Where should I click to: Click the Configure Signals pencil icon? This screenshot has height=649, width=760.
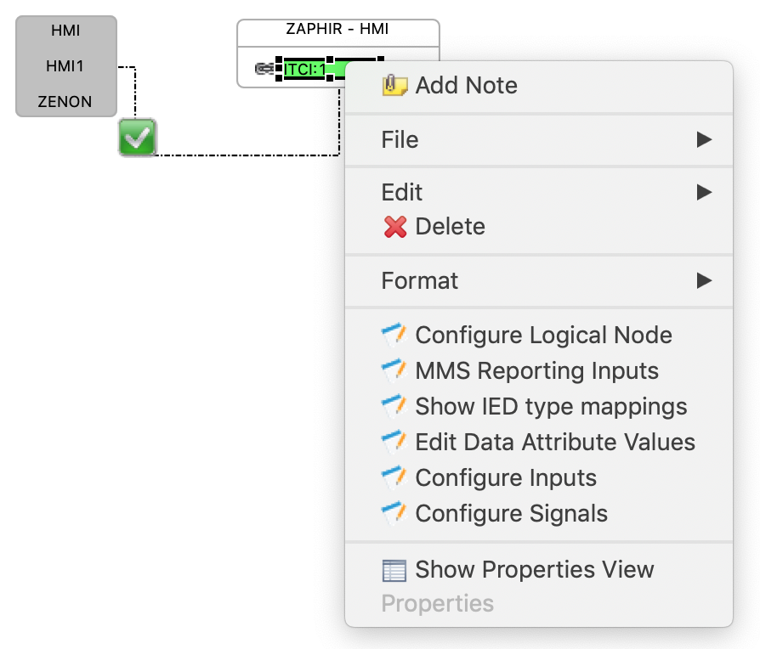394,514
